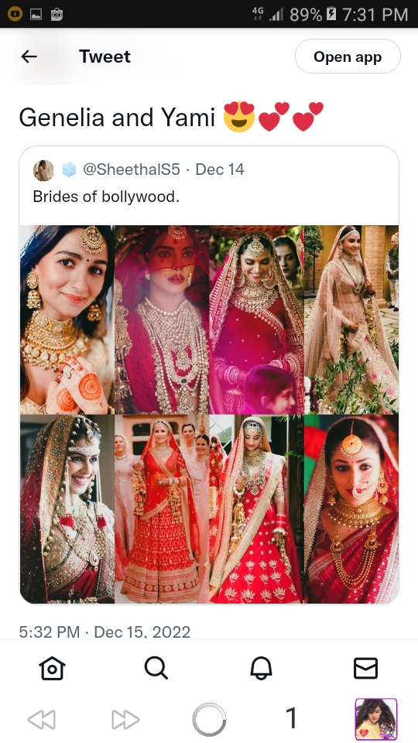
Task: Tap the quoted tweet author avatar
Action: click(43, 170)
